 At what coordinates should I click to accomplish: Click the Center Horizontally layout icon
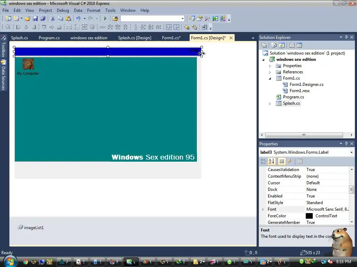169,27
